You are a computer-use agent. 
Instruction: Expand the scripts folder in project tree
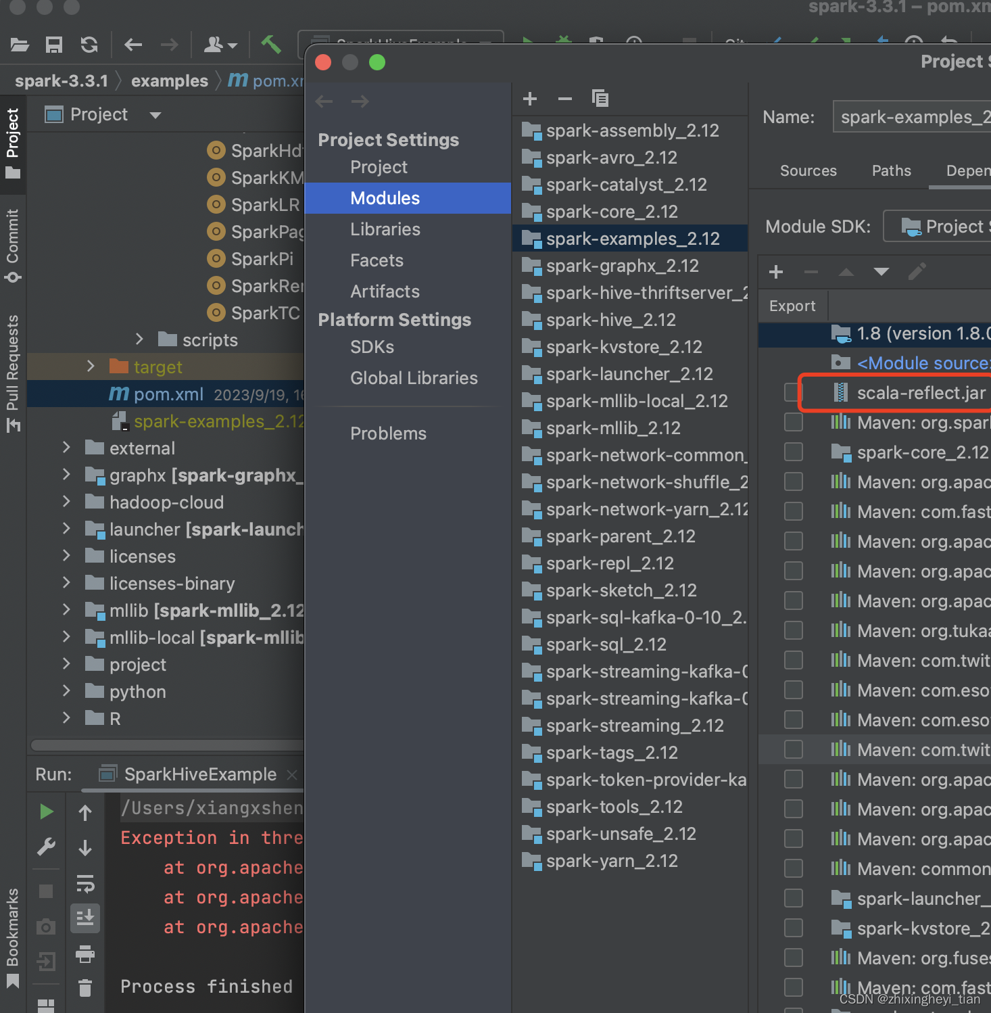tap(139, 339)
